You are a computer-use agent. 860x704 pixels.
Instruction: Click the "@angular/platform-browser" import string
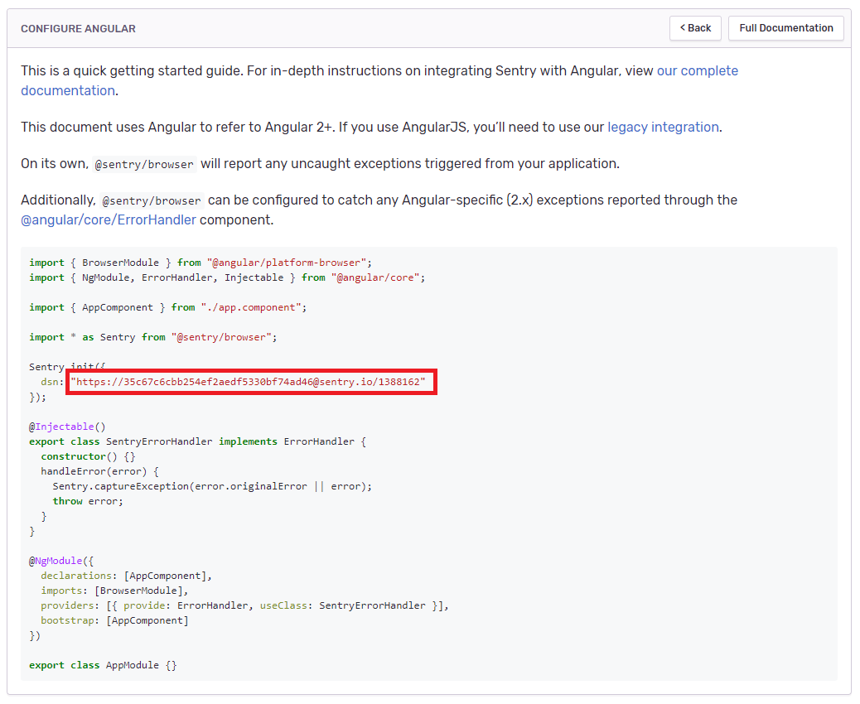coord(287,263)
